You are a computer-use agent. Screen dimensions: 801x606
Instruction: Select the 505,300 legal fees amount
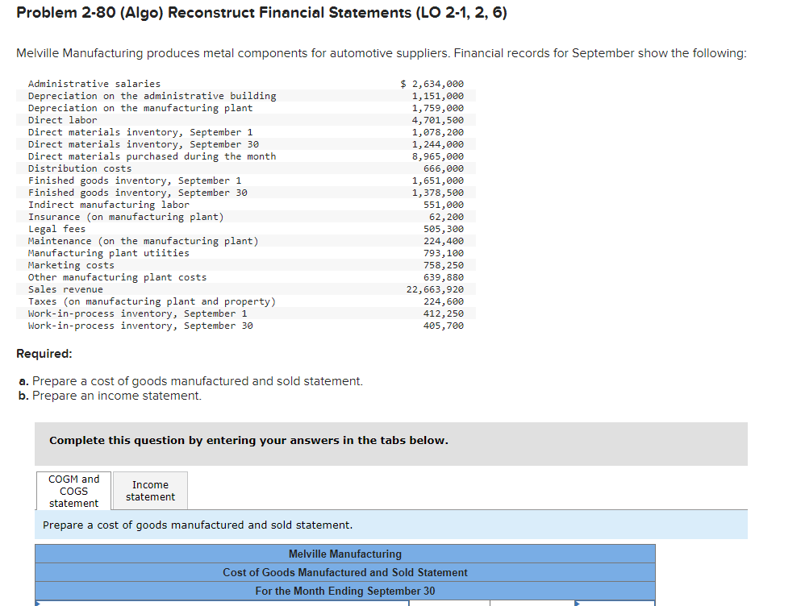pos(444,229)
